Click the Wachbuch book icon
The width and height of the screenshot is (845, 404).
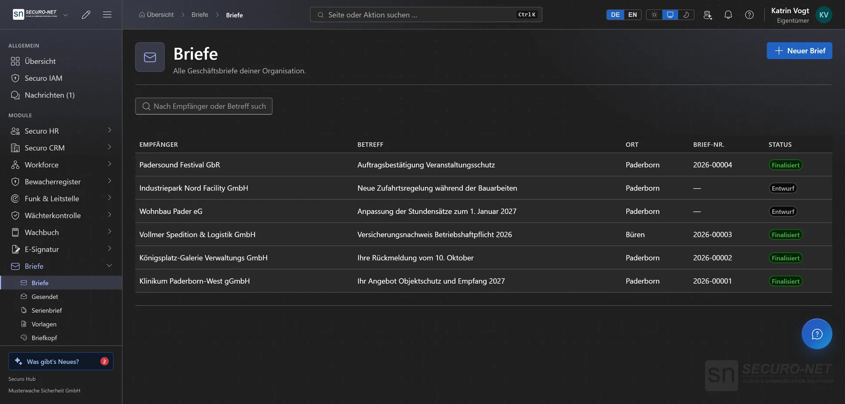[15, 232]
